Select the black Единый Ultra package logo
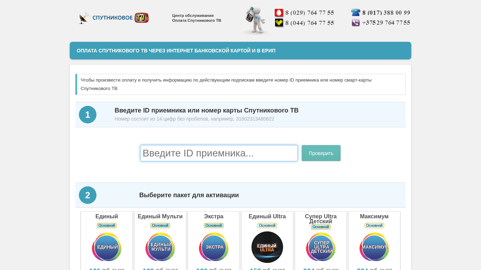Image resolution: width=481 pixels, height=270 pixels. (x=267, y=247)
